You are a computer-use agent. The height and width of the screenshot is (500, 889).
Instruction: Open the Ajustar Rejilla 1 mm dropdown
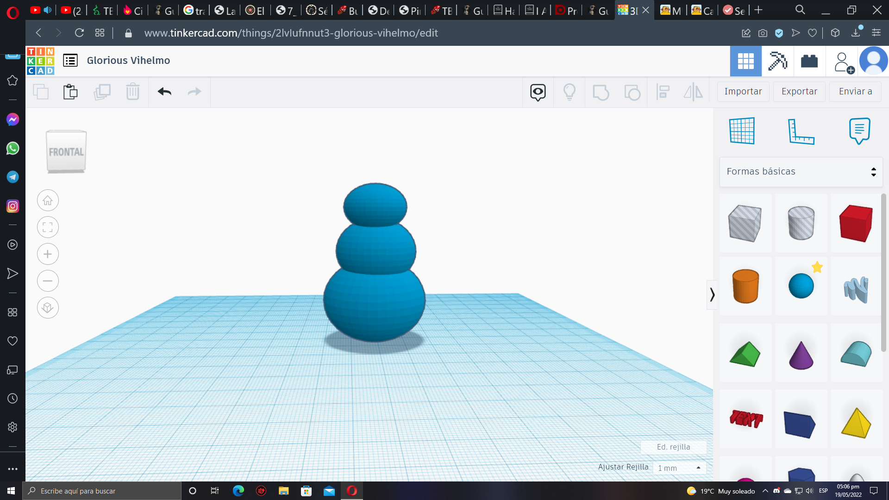point(679,468)
